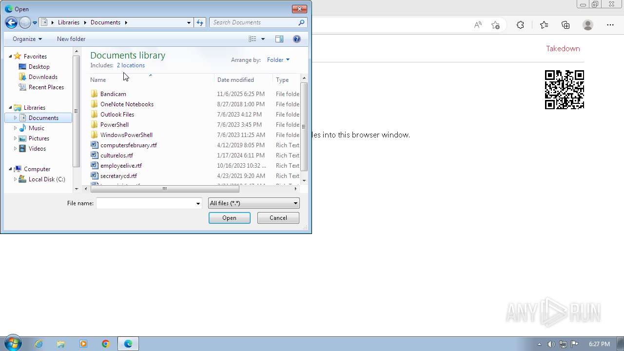
Task: Open the Arrange by Folder dropdown
Action: [278, 60]
